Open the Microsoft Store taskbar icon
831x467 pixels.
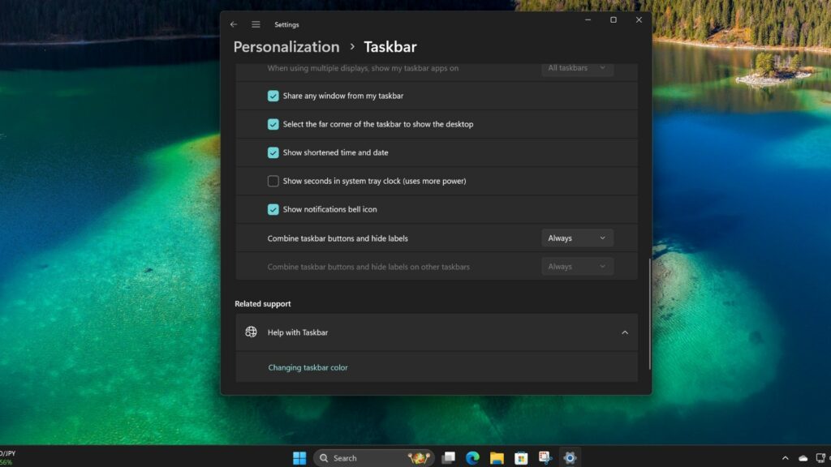point(523,457)
